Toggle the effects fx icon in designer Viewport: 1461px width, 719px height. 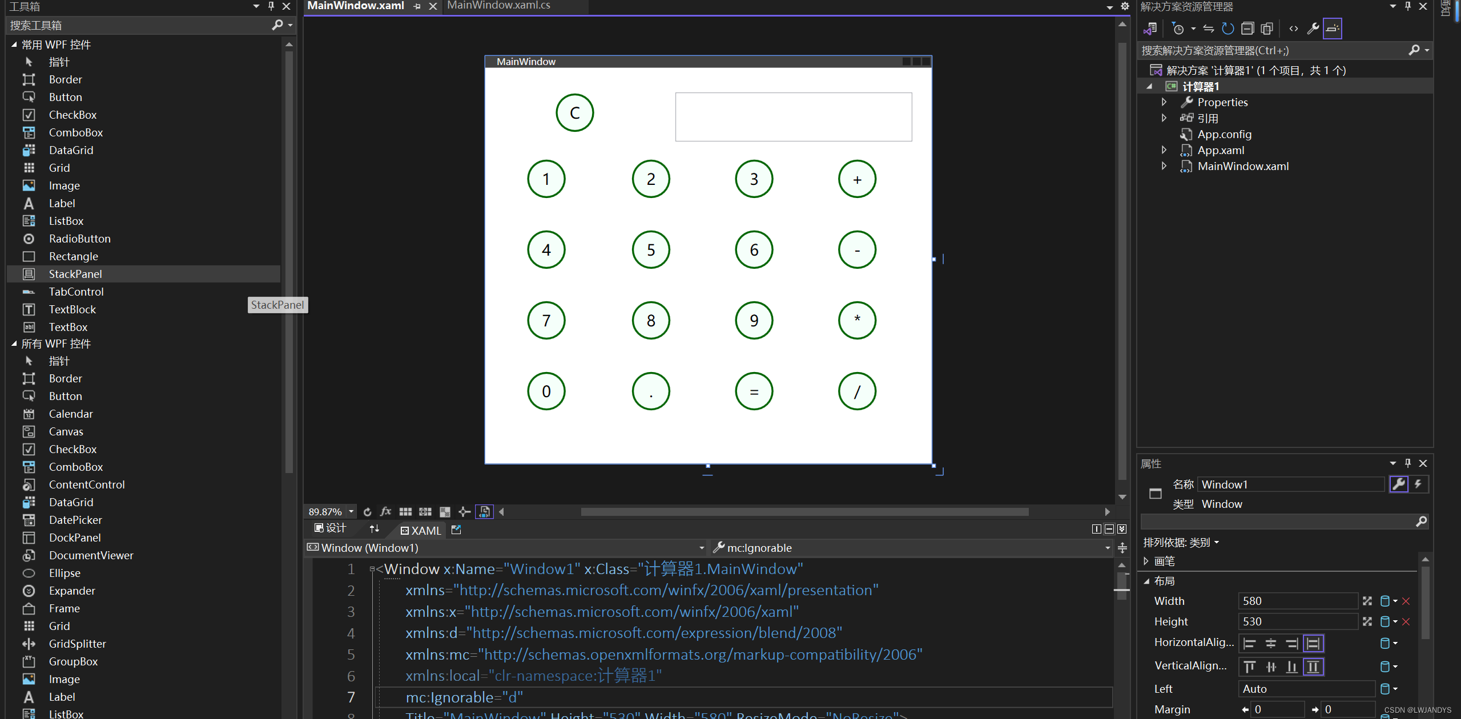pyautogui.click(x=385, y=512)
